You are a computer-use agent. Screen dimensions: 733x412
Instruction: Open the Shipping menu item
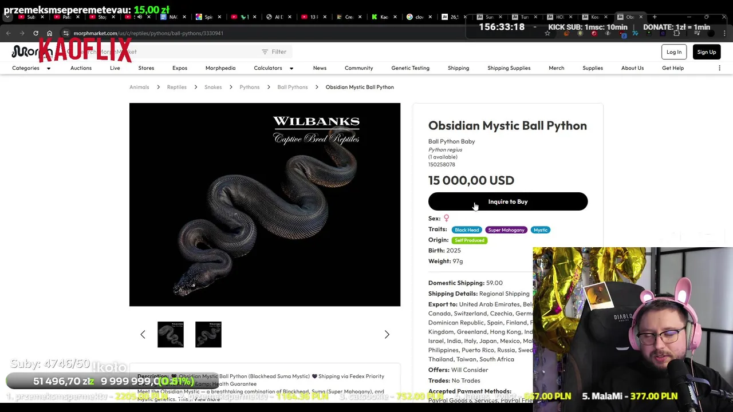click(x=458, y=68)
